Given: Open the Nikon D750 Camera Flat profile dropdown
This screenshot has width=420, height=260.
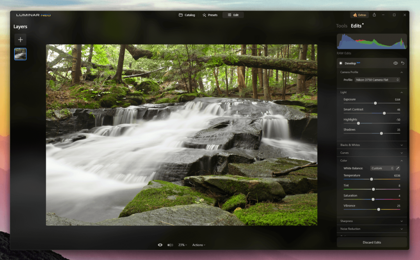Looking at the screenshot, I should (377, 80).
